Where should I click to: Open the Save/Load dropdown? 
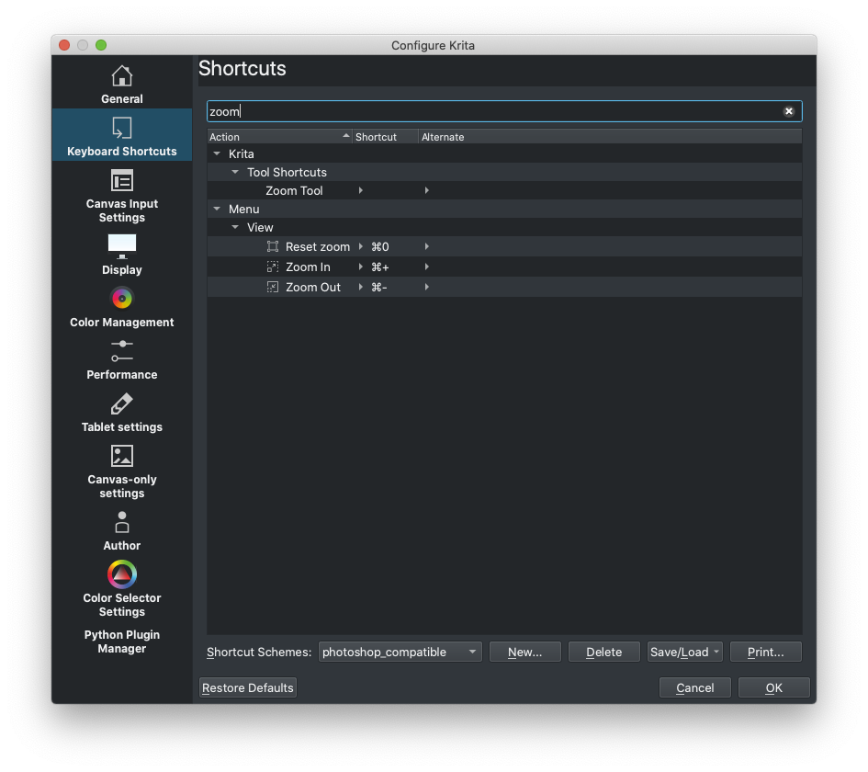(684, 652)
